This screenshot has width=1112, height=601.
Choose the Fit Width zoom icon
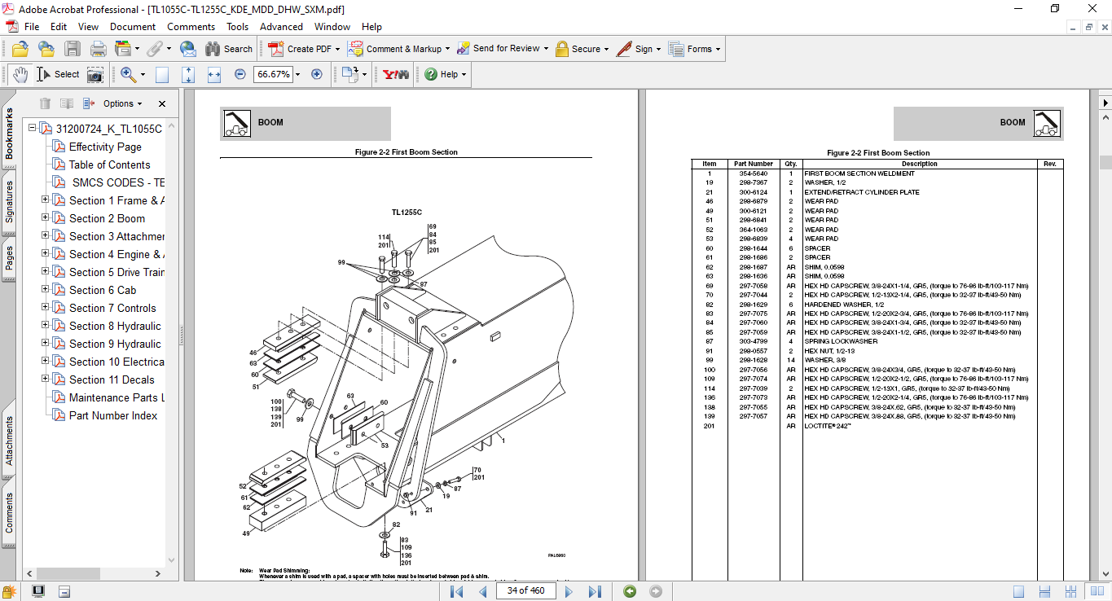pos(214,74)
